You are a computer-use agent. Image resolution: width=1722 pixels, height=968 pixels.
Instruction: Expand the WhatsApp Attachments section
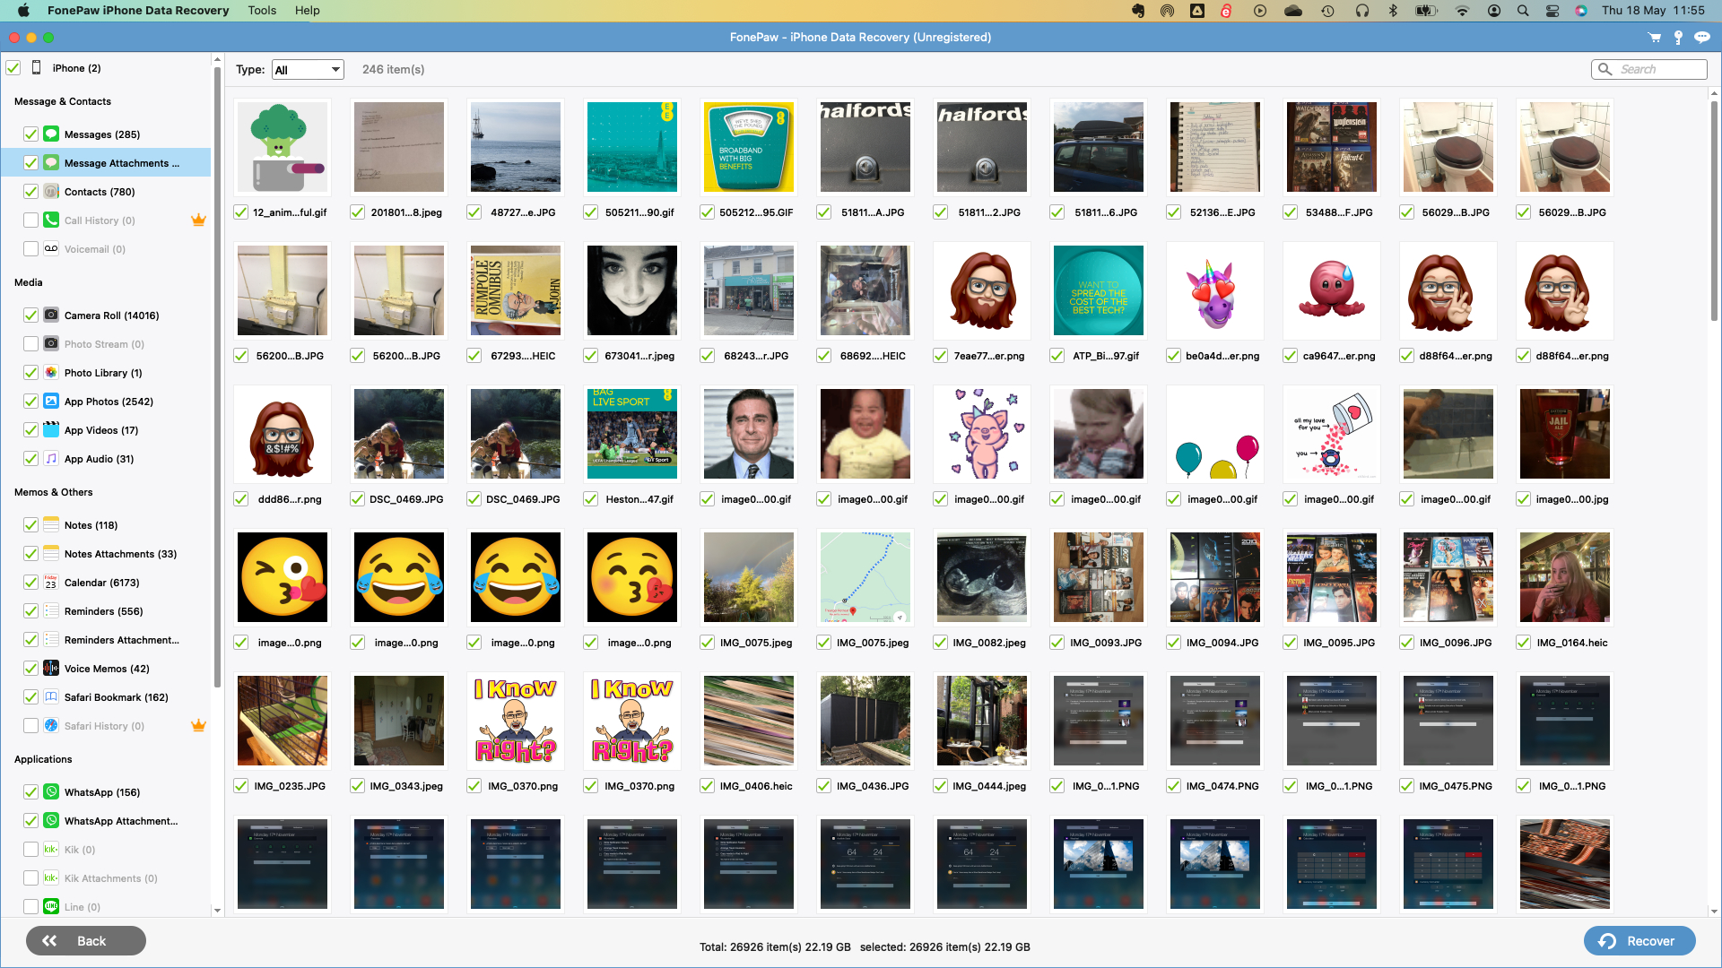click(121, 820)
